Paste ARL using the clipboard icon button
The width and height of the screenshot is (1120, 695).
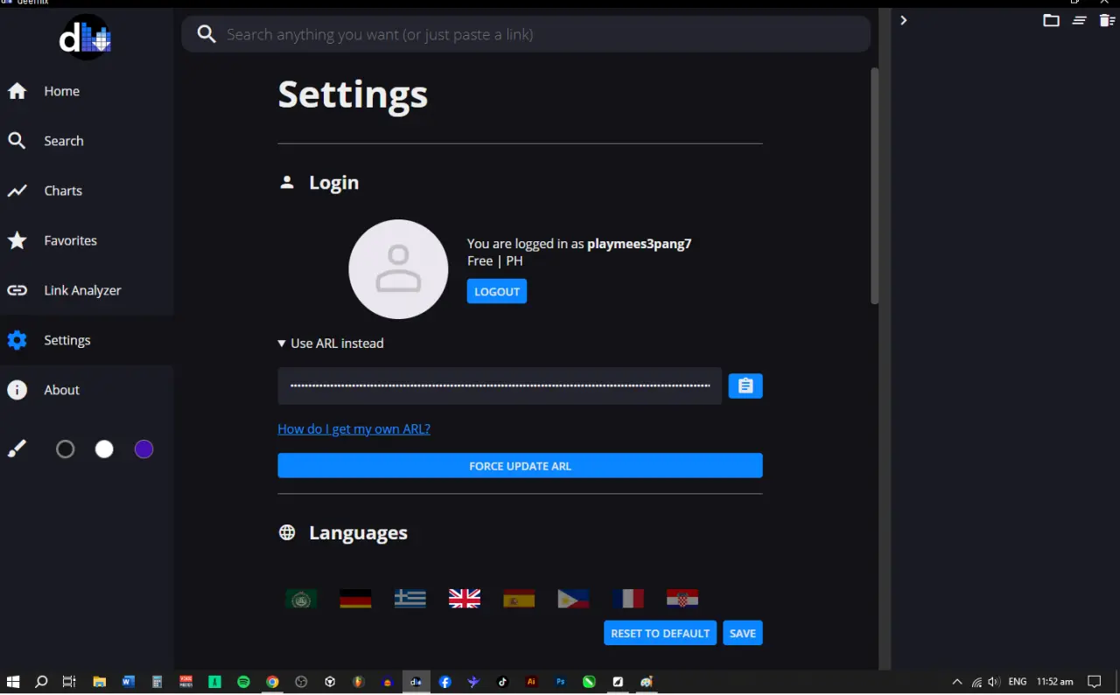point(745,386)
